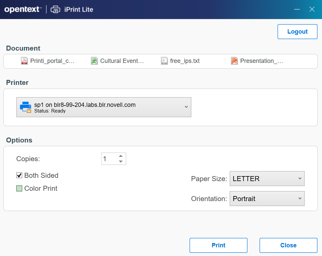
Task: Expand the Orientation Portrait dropdown
Action: point(267,199)
